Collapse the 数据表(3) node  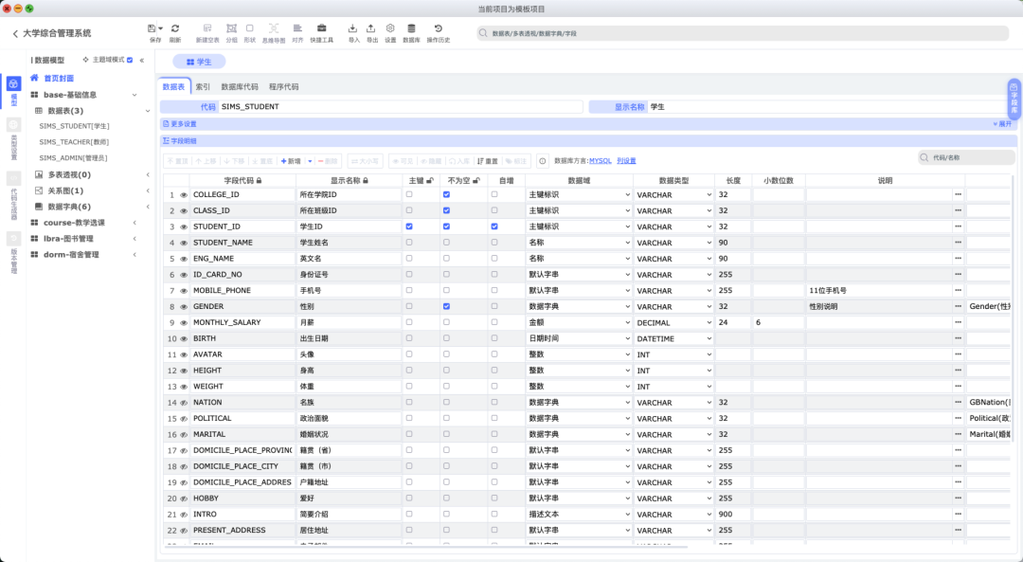pos(148,111)
